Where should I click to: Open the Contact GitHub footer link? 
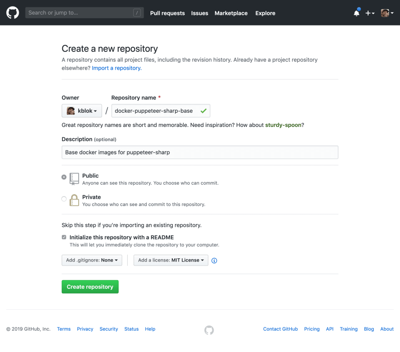coord(280,329)
